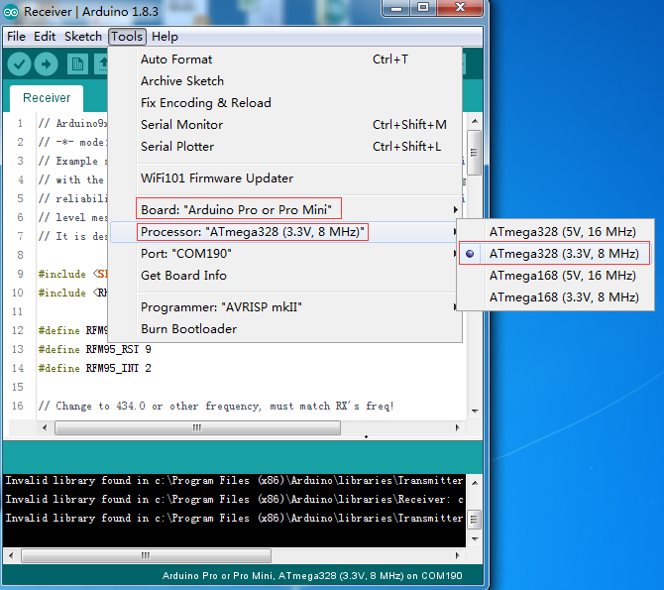This screenshot has width=664, height=590.
Task: Close the Arduino IDE window
Action: point(460,8)
